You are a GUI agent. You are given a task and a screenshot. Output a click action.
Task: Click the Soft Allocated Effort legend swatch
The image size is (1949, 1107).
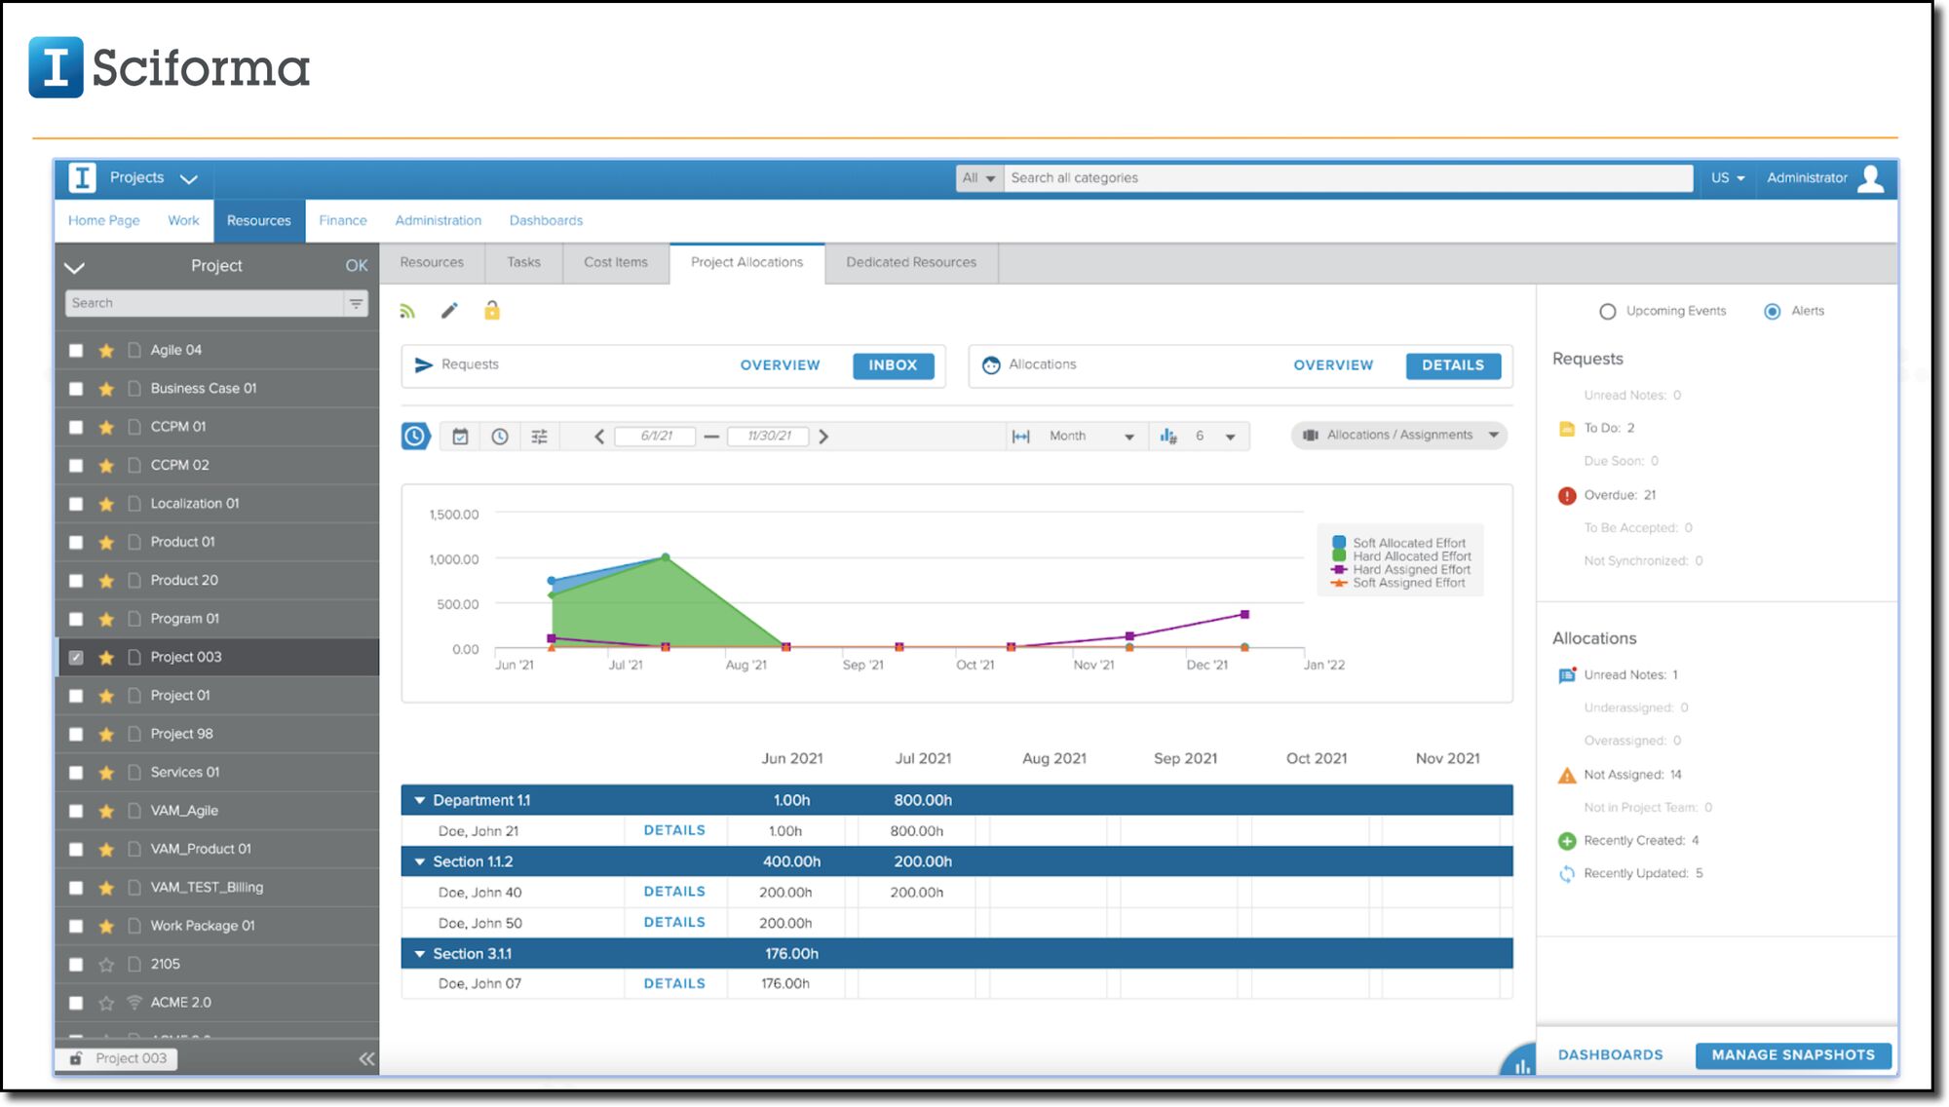pyautogui.click(x=1339, y=543)
